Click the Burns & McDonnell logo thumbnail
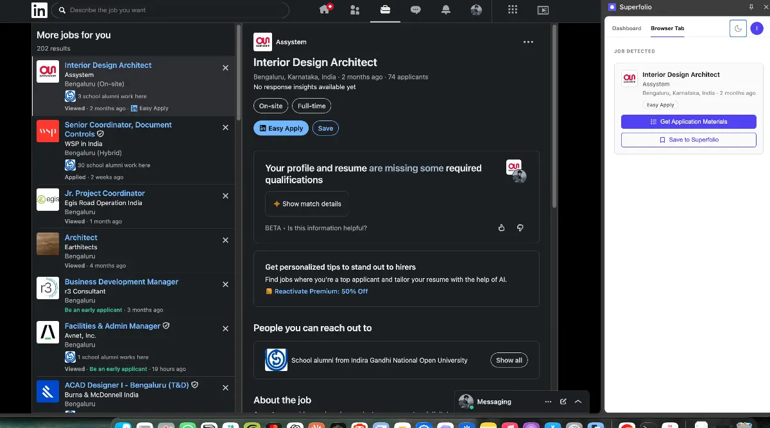Image resolution: width=770 pixels, height=428 pixels. point(47,391)
